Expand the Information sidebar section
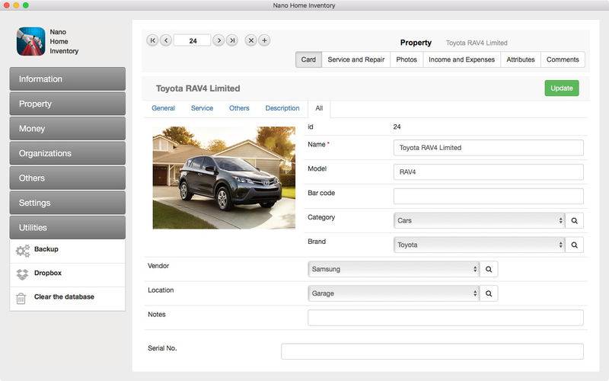609x381 pixels. click(x=68, y=79)
